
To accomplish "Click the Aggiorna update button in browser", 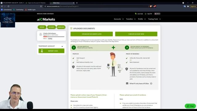I will pyautogui.click(x=193, y=6).
